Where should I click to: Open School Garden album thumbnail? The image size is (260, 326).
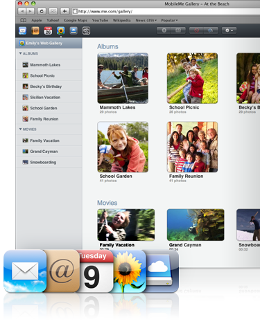(123, 147)
